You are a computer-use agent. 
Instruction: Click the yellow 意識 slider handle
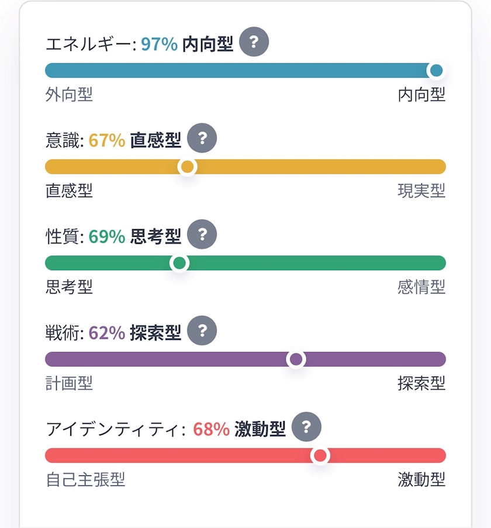[x=187, y=167]
